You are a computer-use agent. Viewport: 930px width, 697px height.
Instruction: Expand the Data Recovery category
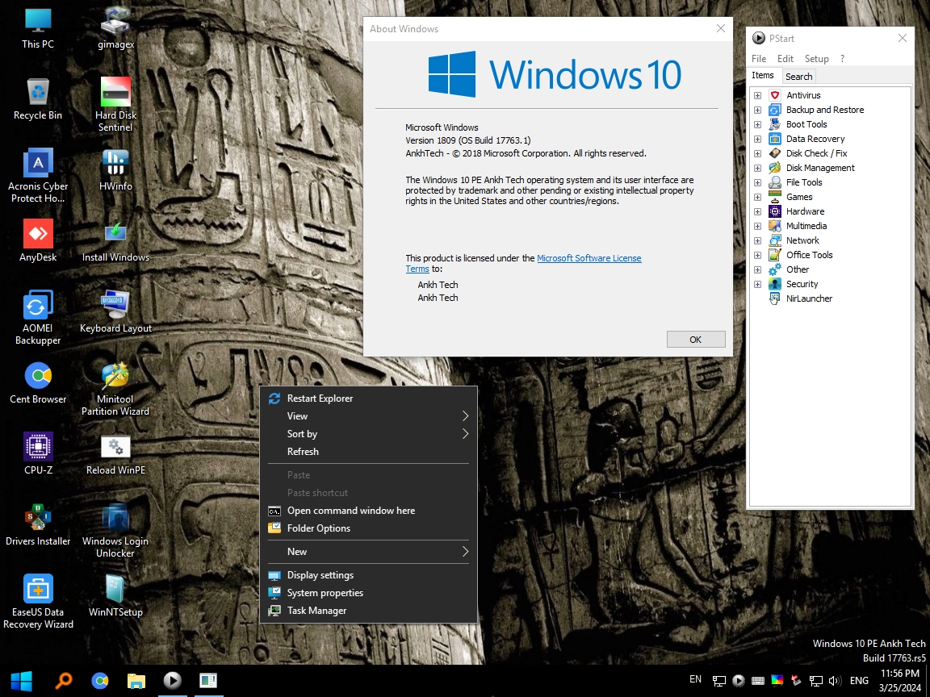[x=757, y=140]
